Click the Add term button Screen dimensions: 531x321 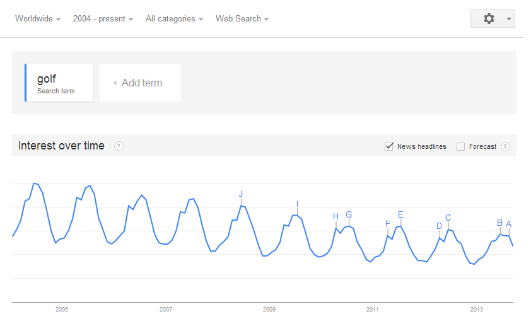click(x=140, y=83)
